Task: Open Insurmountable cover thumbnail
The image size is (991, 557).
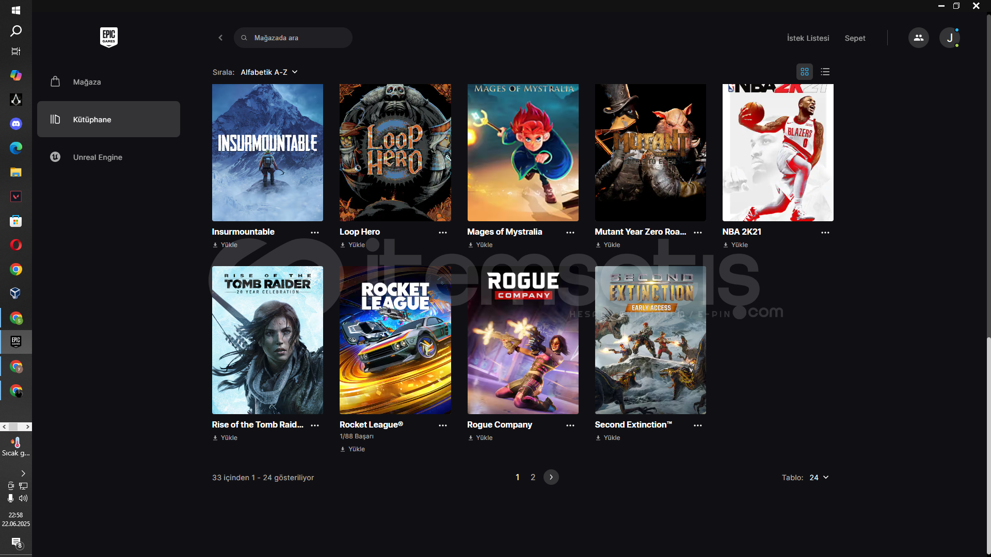Action: 267,153
